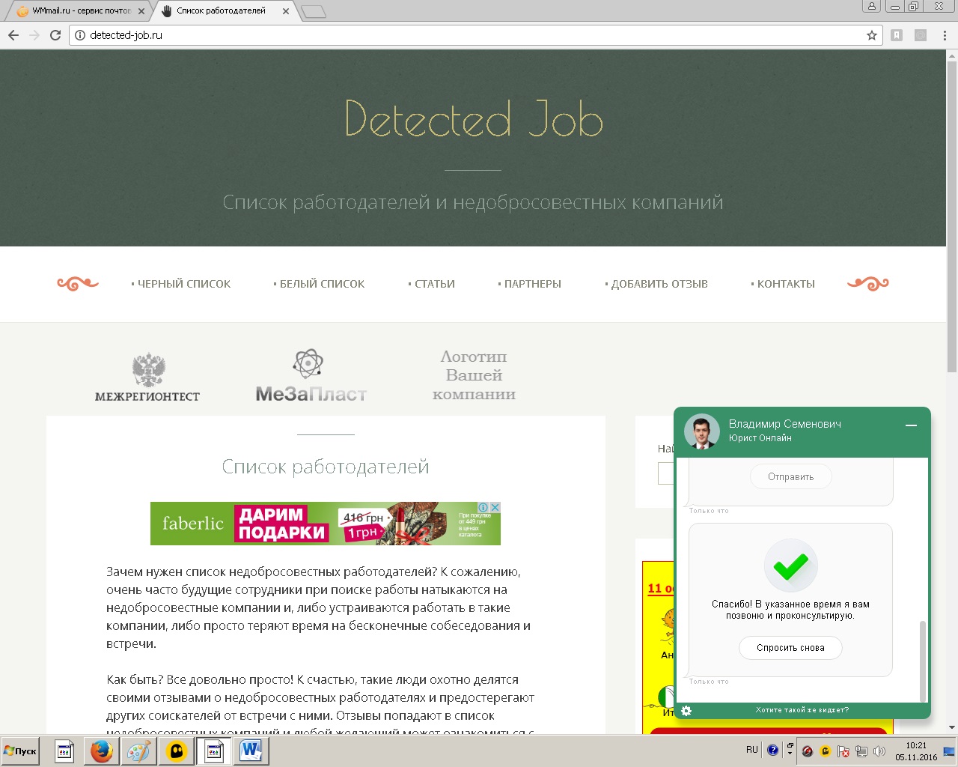Viewport: 958px width, 767px height.
Task: Bookmark this page with the star icon
Action: pos(872,35)
